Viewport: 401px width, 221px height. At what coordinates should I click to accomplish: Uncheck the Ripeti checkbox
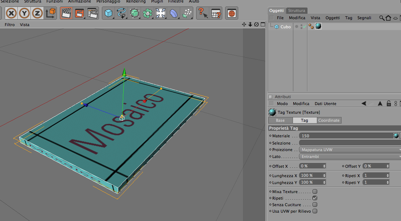[315, 198]
